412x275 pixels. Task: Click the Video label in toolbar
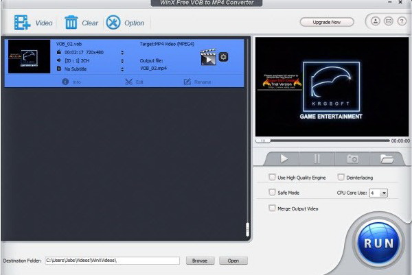(x=44, y=23)
